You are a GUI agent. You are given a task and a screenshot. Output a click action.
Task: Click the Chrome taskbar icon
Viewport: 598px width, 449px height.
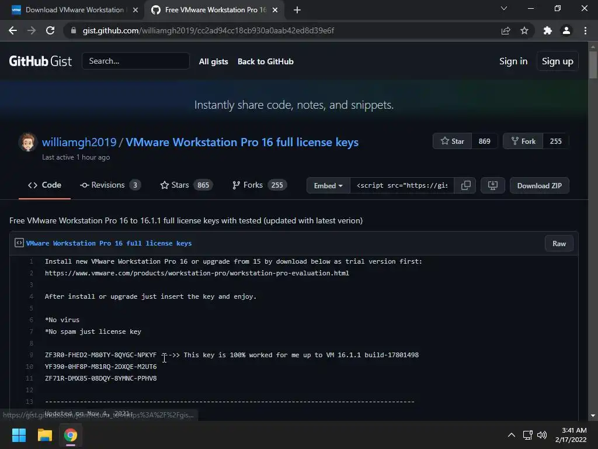[71, 435]
